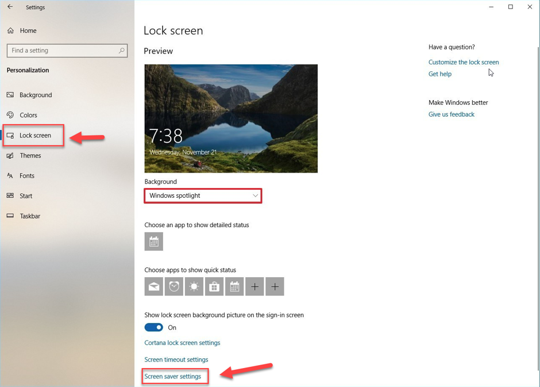Turn off sign-in screen background picture toggle
Image resolution: width=540 pixels, height=387 pixels.
[153, 327]
